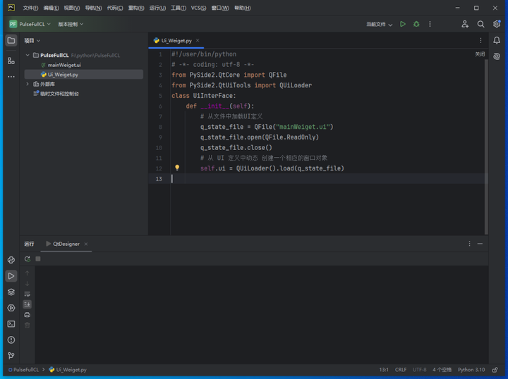508x379 pixels.
Task: Click PulseFullCL breadcrumb in status bar
Action: pyautogui.click(x=23, y=370)
